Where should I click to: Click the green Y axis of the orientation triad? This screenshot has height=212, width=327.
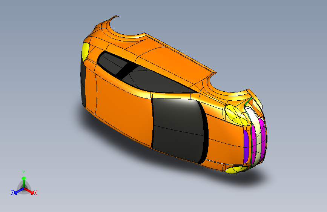point(24,181)
